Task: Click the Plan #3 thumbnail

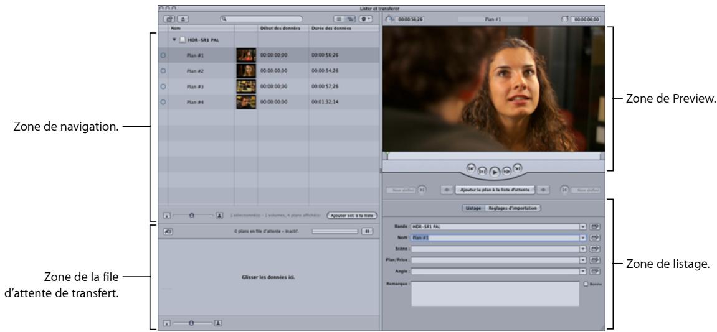Action: [246, 86]
